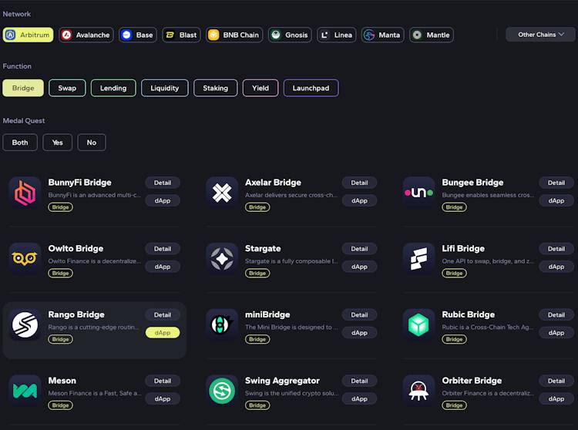Open Detail for Rango Bridge
Viewport: 578px width, 430px height.
pyautogui.click(x=163, y=314)
